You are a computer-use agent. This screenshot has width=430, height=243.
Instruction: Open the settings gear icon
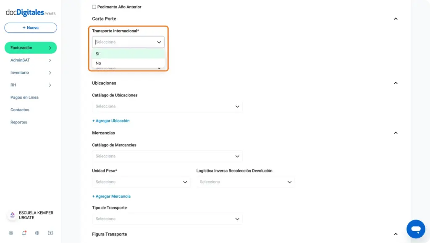(37, 233)
